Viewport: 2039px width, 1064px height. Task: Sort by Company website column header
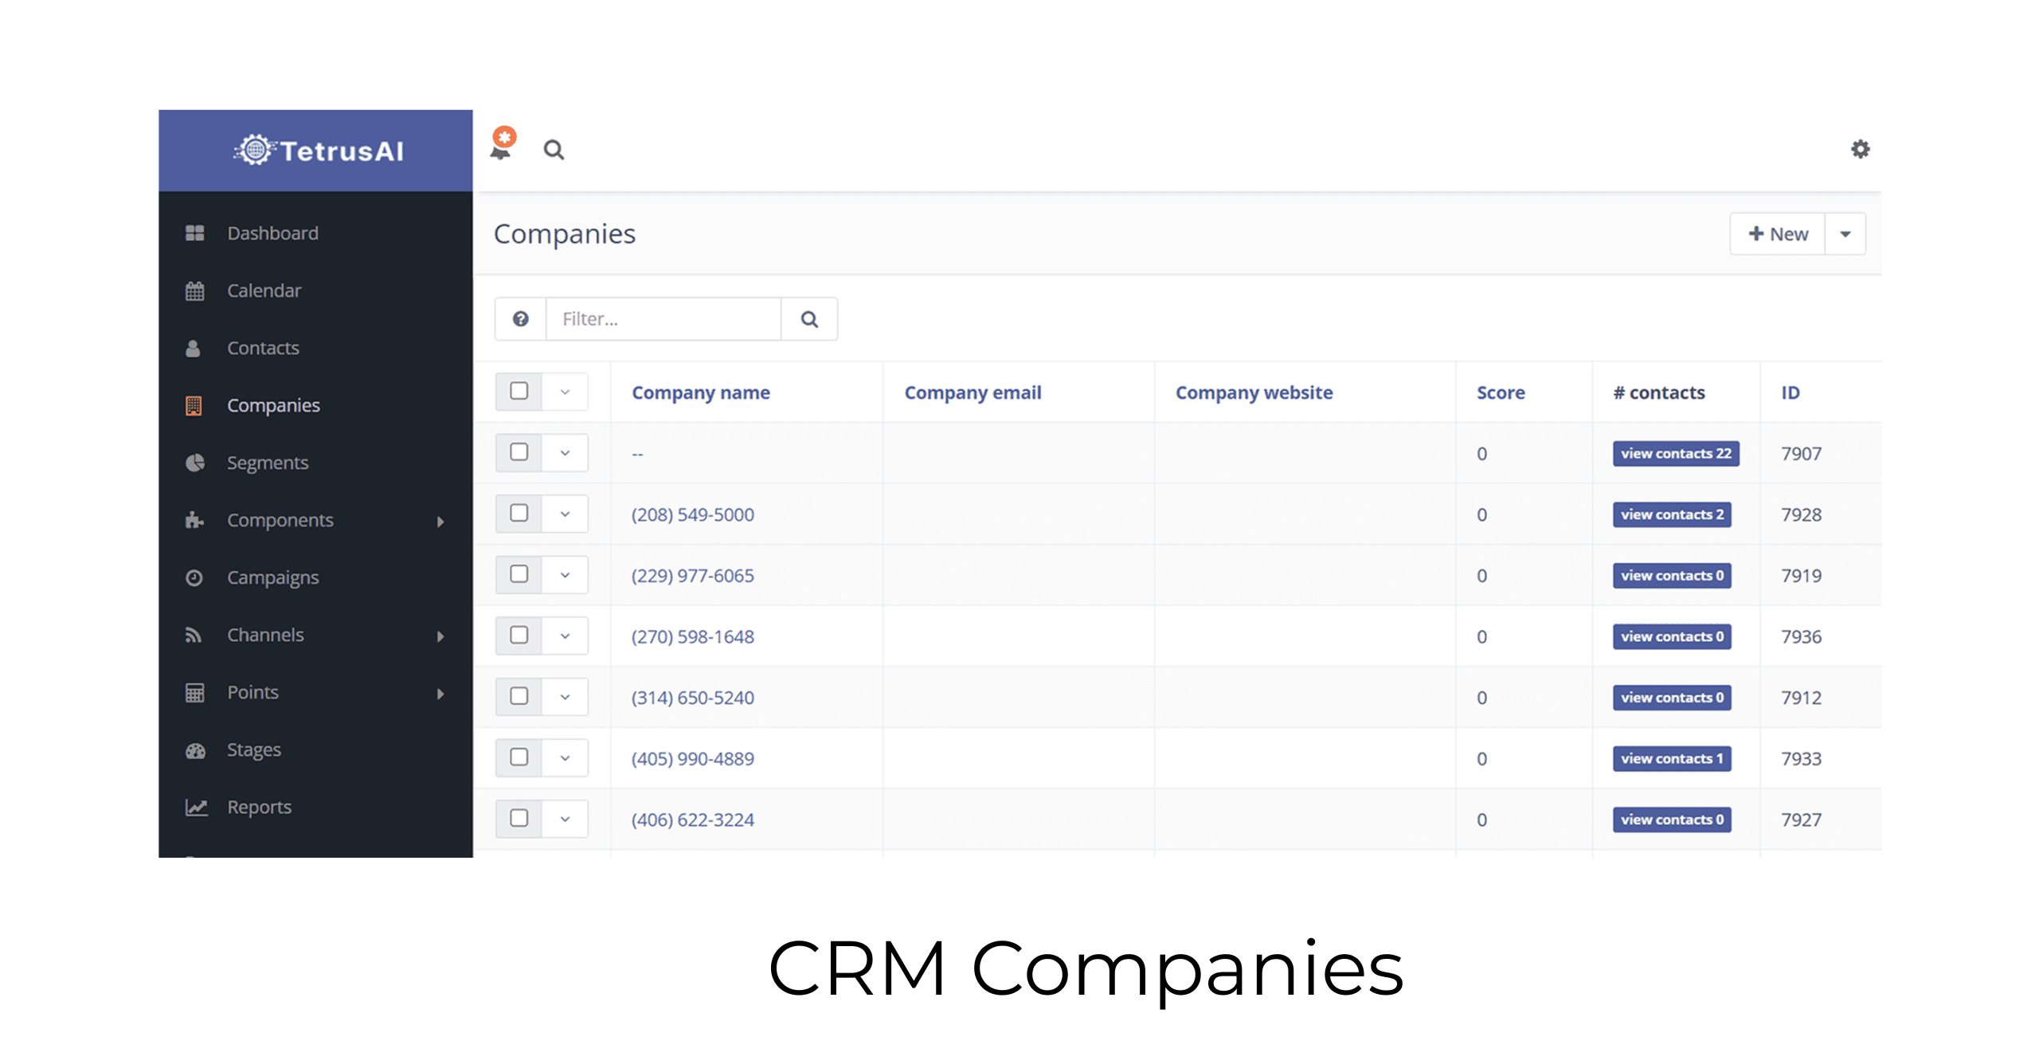1254,393
